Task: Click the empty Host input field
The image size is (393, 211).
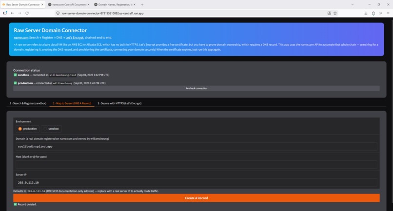Action: pos(196,164)
